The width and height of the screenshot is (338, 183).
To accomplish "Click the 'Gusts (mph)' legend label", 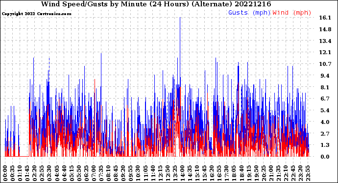I will click(x=249, y=13).
